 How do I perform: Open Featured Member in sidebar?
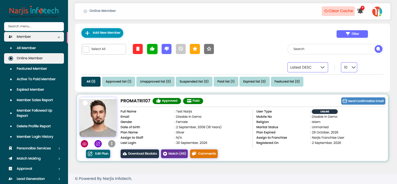[x=32, y=69]
